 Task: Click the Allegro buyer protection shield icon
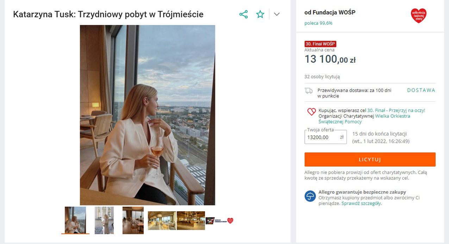[310, 197]
